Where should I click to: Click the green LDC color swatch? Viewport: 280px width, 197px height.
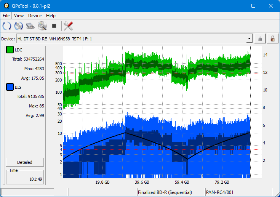pyautogui.click(x=10, y=50)
